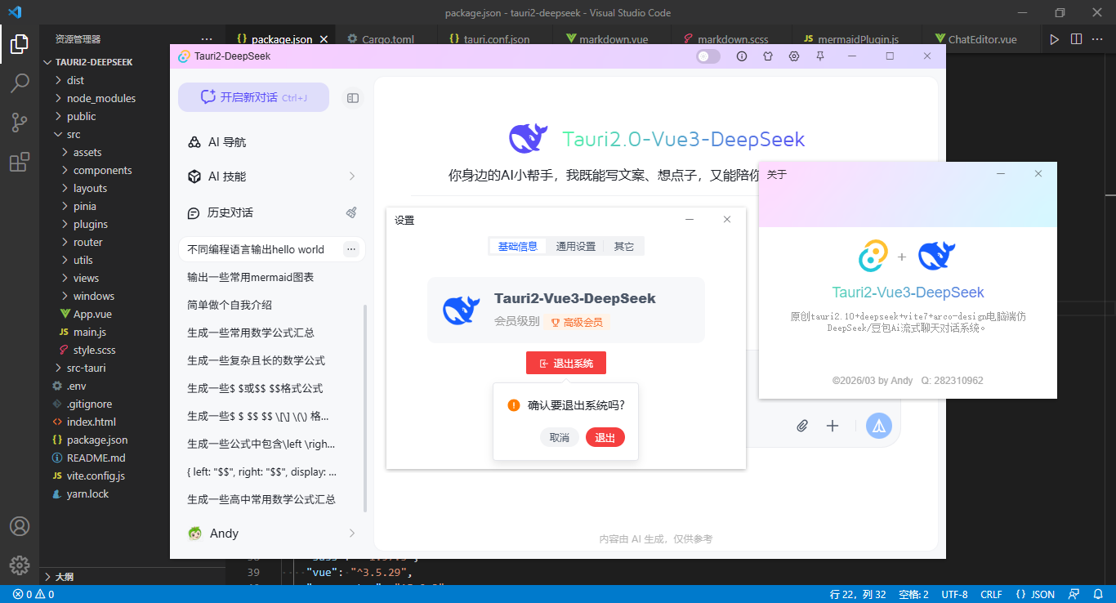This screenshot has height=603, width=1116.
Task: Toggle the dark mode switch in the title bar
Action: coord(708,56)
